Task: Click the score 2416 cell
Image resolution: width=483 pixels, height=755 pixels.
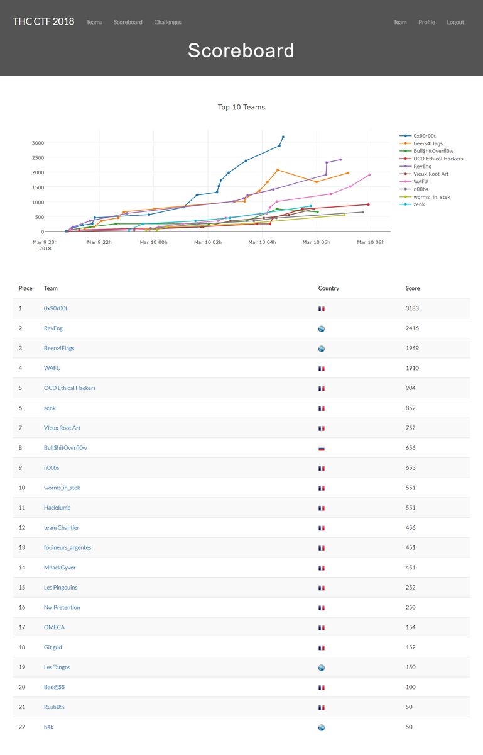Action: coord(412,328)
